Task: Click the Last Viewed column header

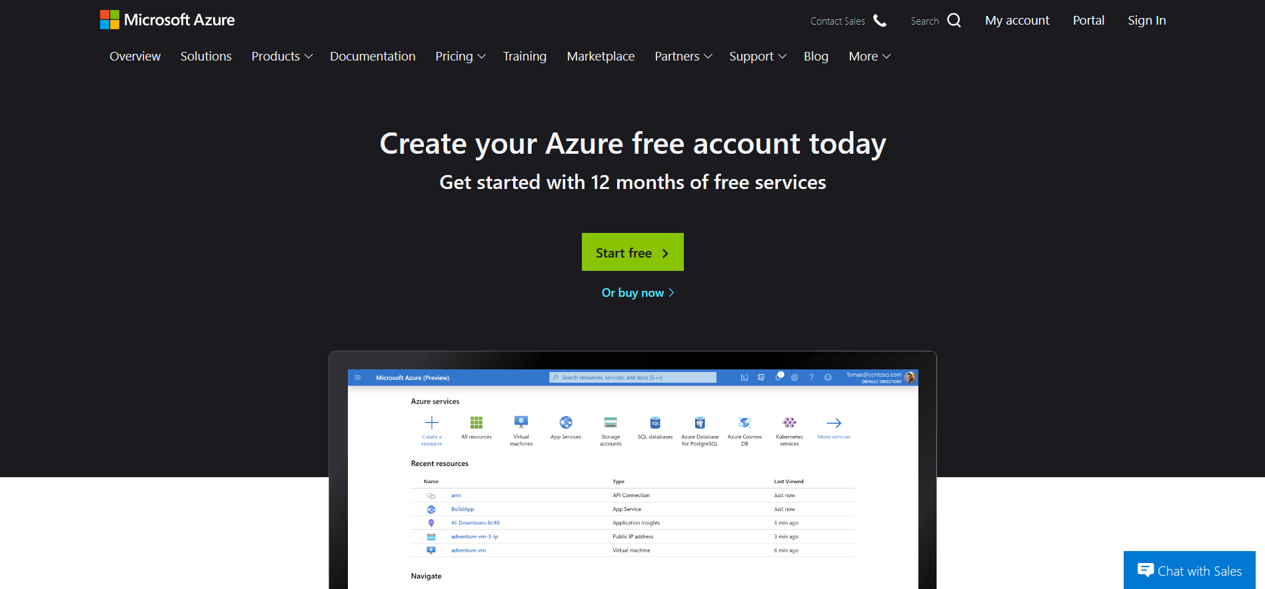Action: (788, 482)
